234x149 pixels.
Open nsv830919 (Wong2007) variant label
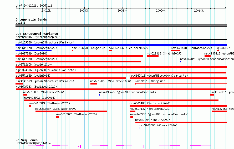point(151,81)
